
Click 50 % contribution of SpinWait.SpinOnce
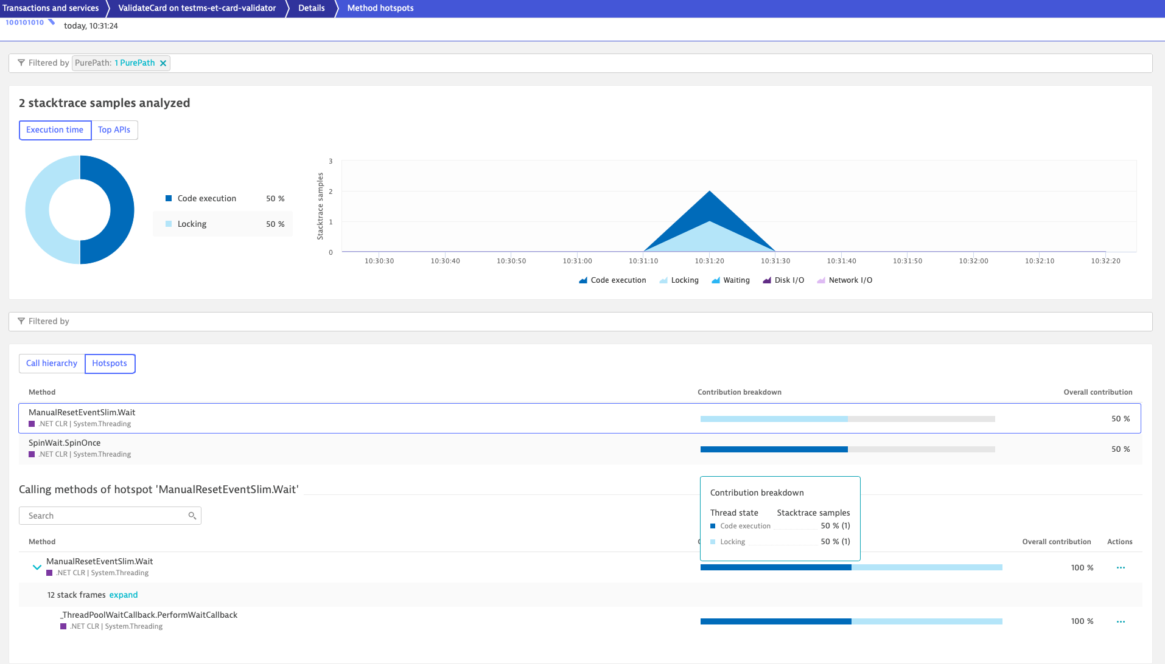coord(1120,449)
